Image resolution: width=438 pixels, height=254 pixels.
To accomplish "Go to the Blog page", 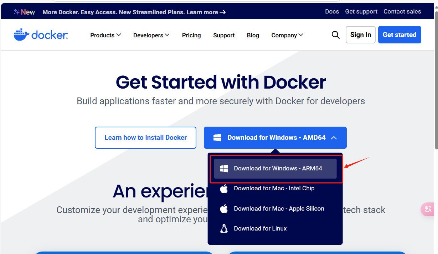I will click(x=253, y=35).
